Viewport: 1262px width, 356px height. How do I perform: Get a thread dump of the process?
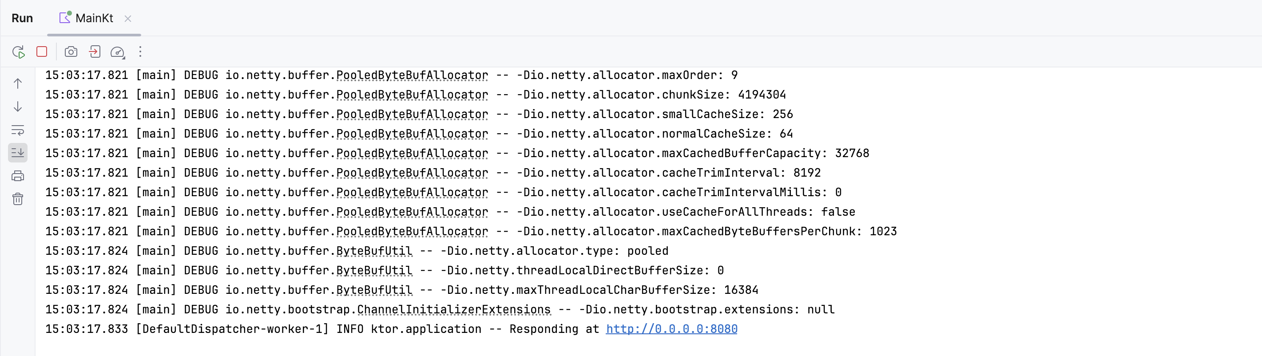tap(95, 51)
